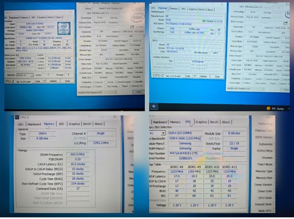Screen dimensions: 294x219
Task: Click the share screenshot icon next to UEFI checkbox
Action: (132, 27)
